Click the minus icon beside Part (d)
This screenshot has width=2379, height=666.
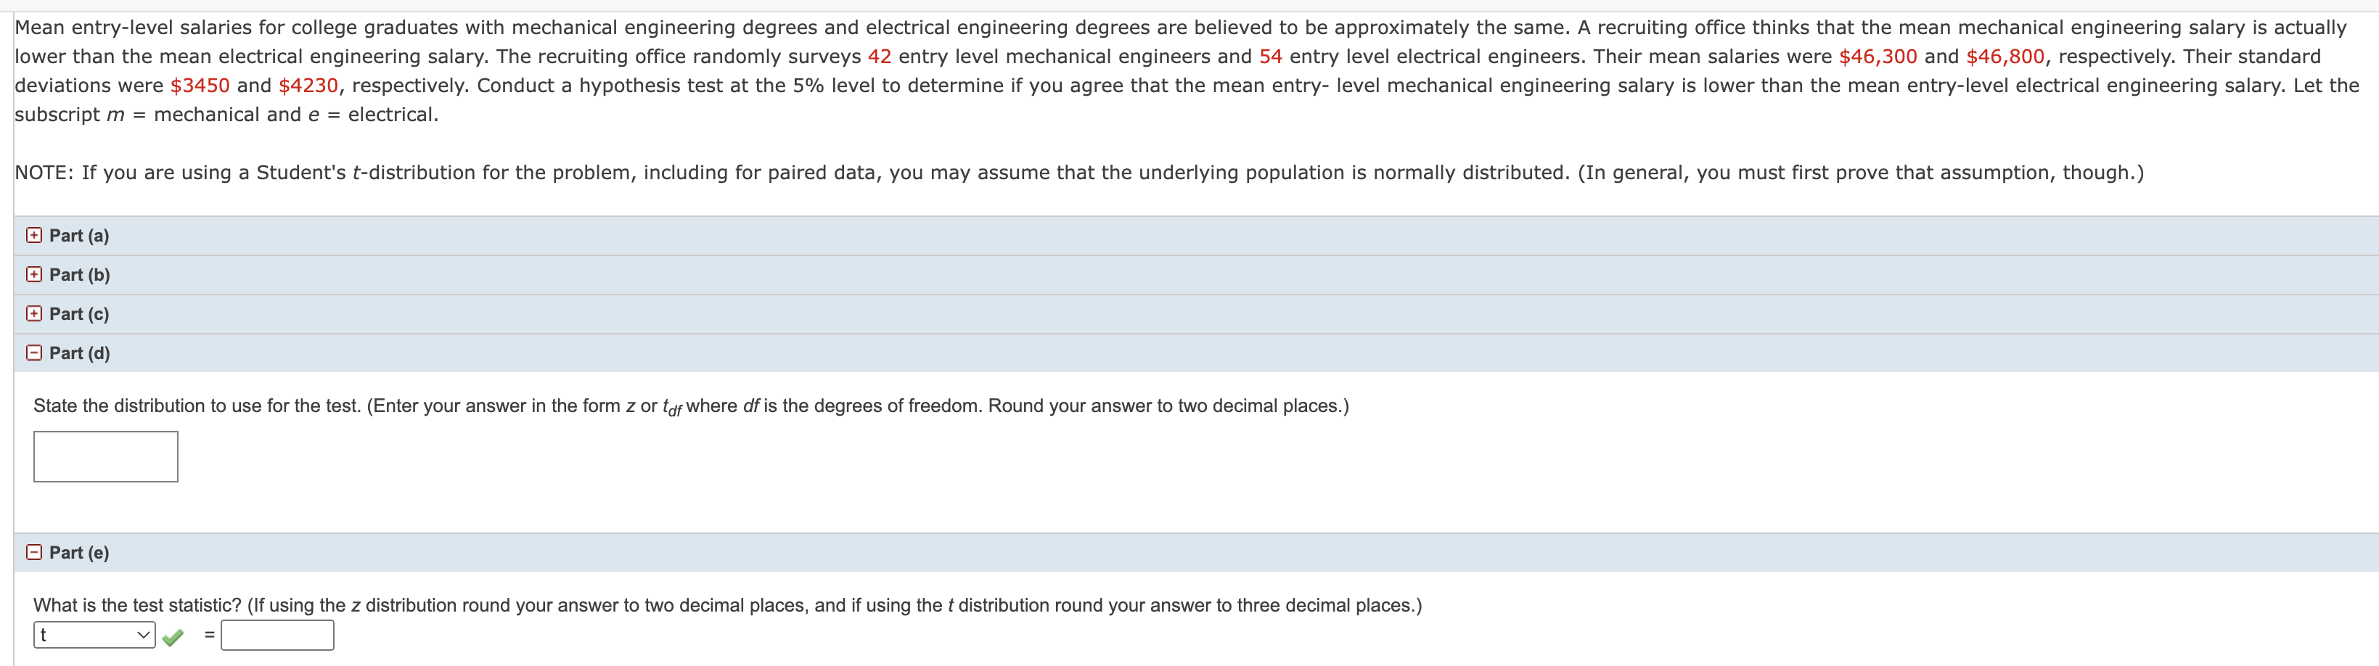click(33, 353)
